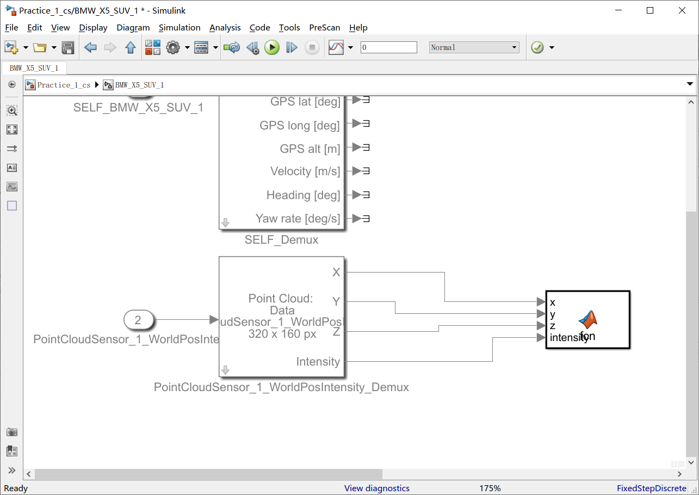The width and height of the screenshot is (699, 495).
Task: Select the SELF_Demux block
Action: point(281,163)
